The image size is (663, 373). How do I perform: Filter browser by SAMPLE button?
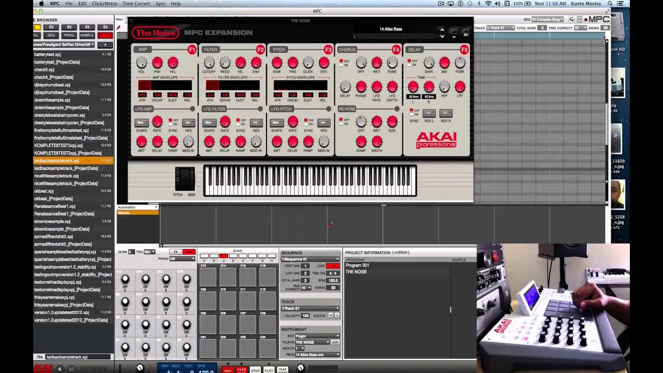click(x=87, y=35)
